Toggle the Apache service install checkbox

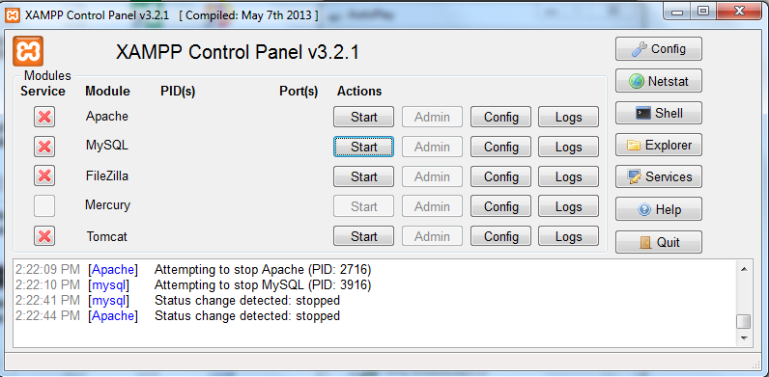coord(44,117)
